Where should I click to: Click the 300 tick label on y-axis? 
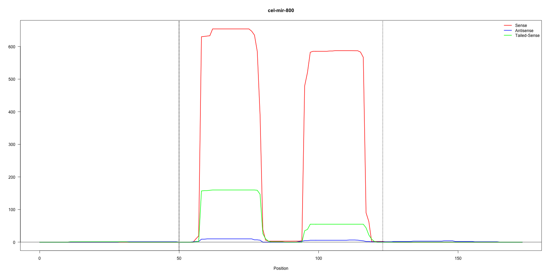12,145
